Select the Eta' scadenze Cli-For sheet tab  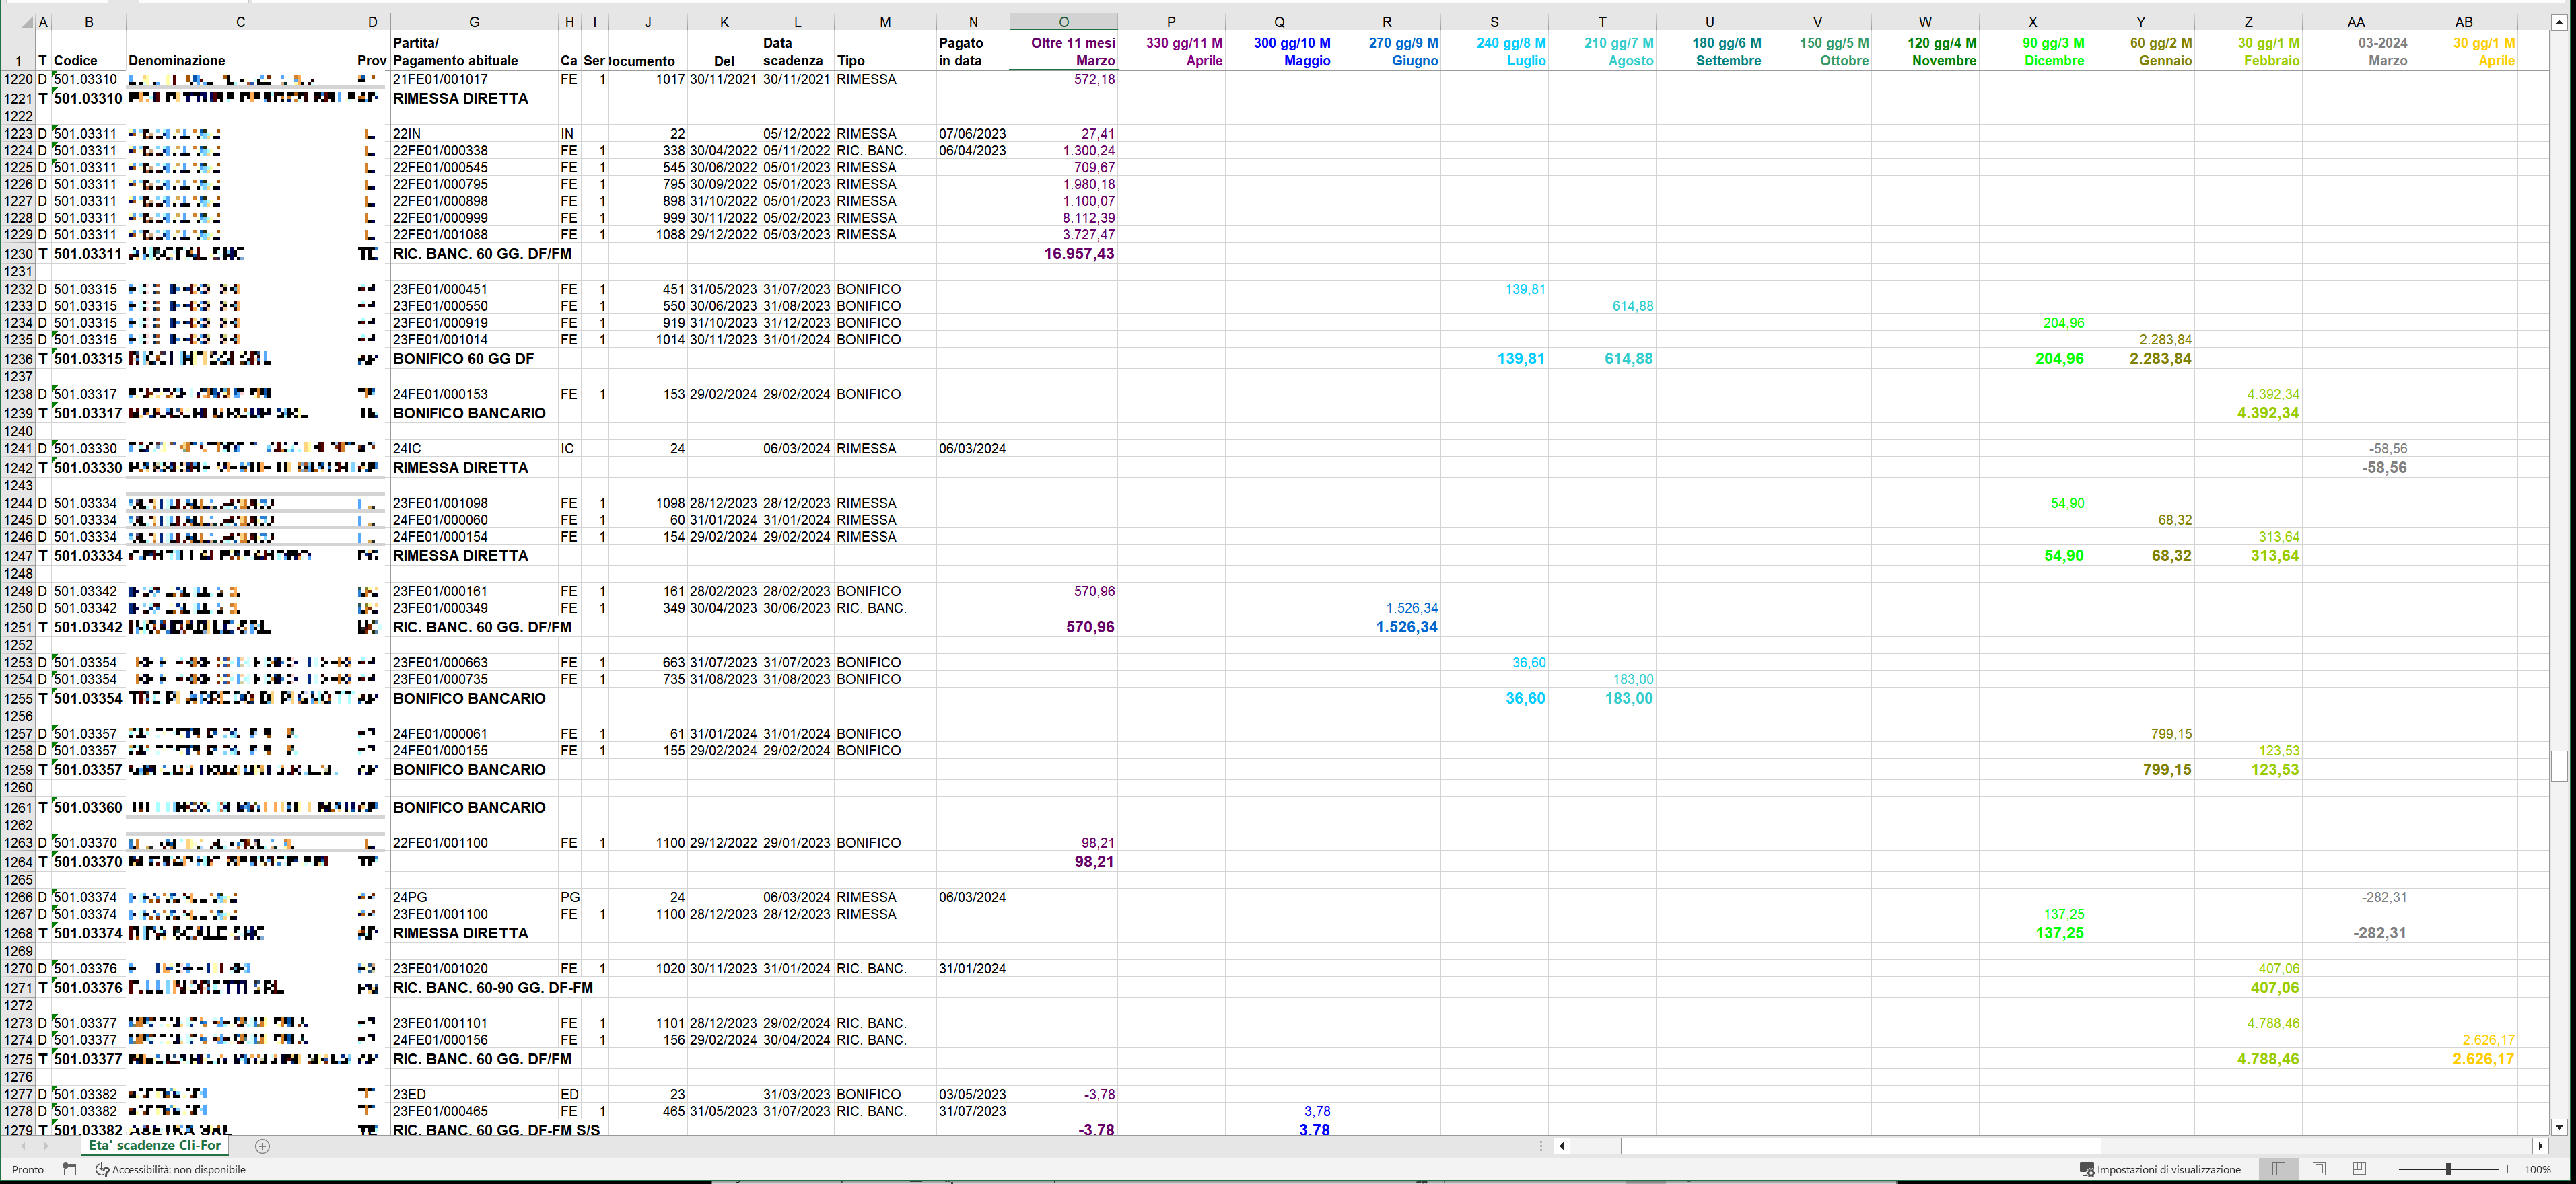155,1146
